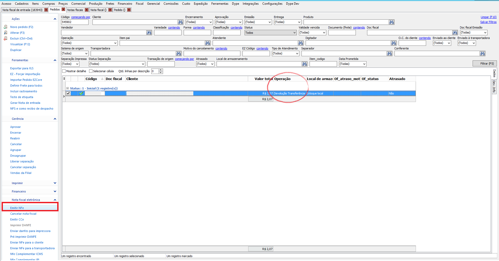Click the green check mark in the order row
The height and width of the screenshot is (261, 499).
click(x=81, y=93)
